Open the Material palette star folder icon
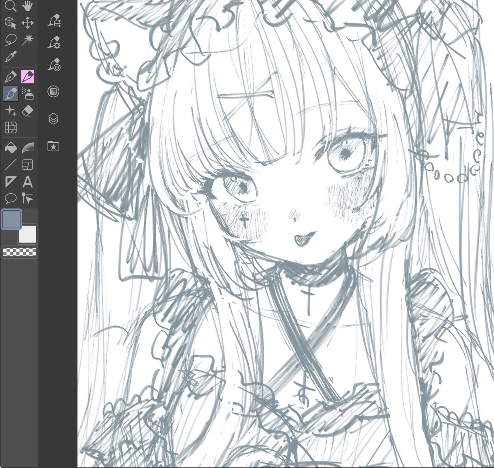The height and width of the screenshot is (468, 494). (54, 146)
